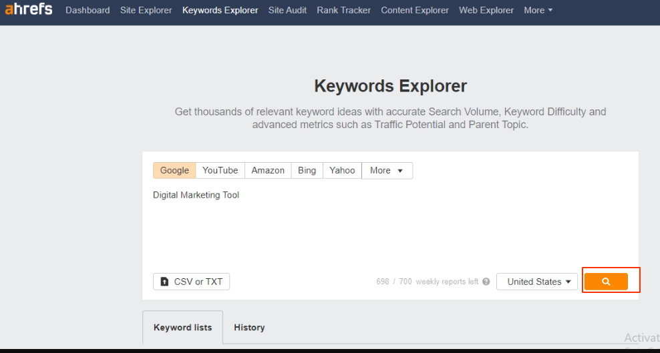Switch to the Yahoo search engine tab
This screenshot has height=353, width=660.
pyautogui.click(x=342, y=171)
